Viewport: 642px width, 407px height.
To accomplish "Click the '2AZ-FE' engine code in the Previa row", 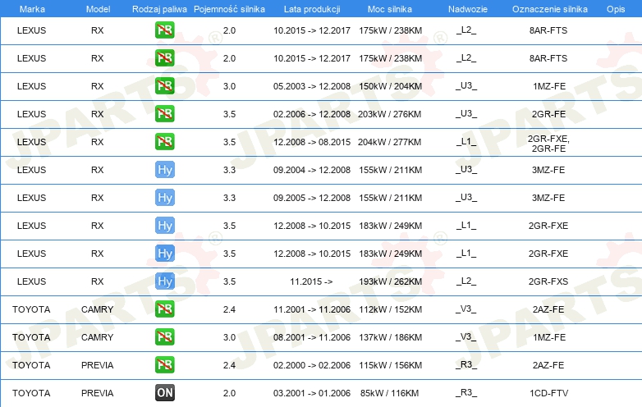I will [548, 365].
